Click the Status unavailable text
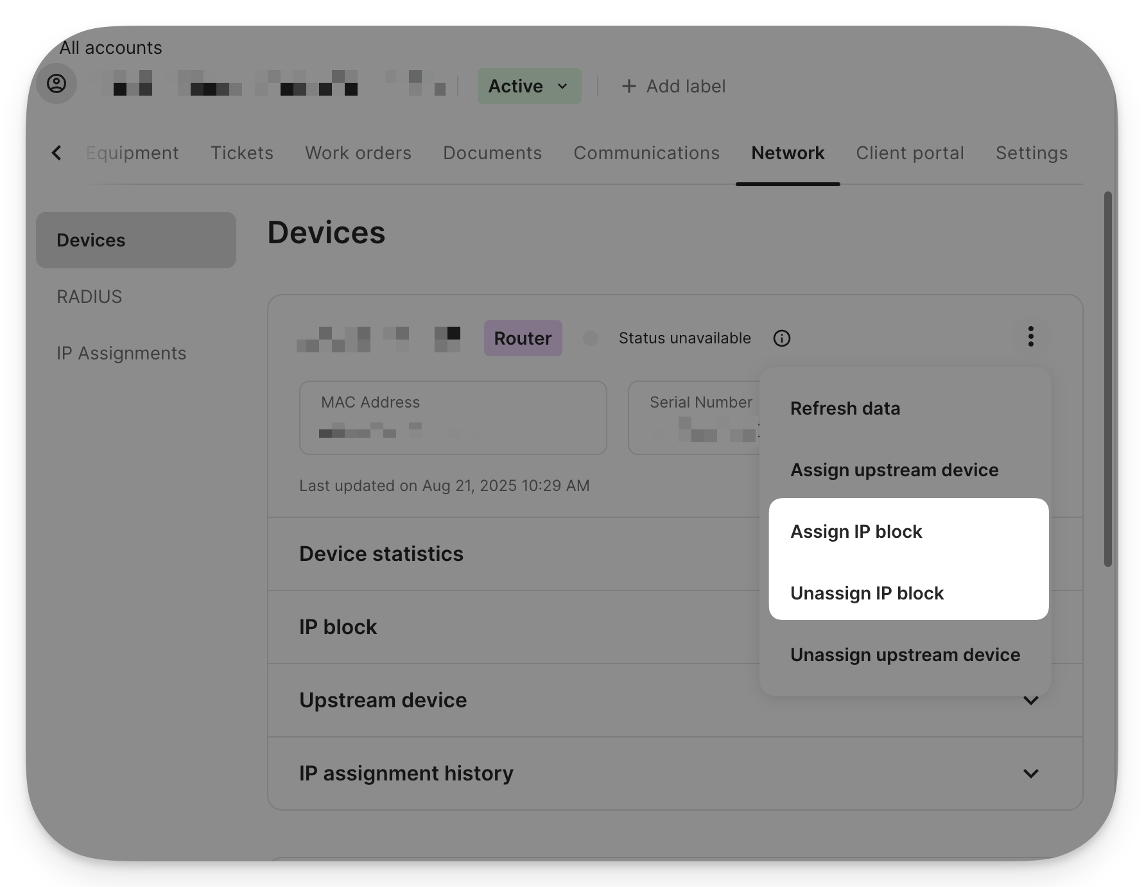 [684, 338]
